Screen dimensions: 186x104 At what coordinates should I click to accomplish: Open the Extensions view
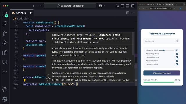click(x=5, y=53)
